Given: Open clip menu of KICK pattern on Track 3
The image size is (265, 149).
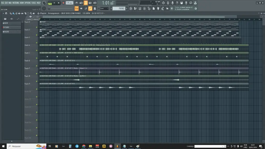Looking at the screenshot, I should [x=41, y=37].
